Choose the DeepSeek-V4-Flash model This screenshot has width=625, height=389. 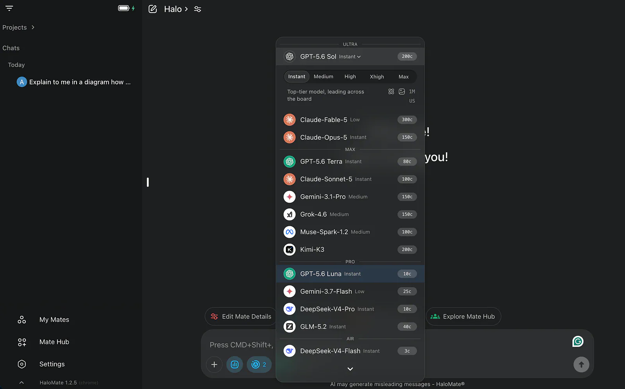(x=350, y=351)
